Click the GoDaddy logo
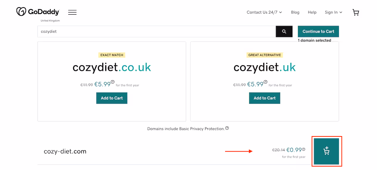Screen dimensions: 377x170 tap(37, 12)
